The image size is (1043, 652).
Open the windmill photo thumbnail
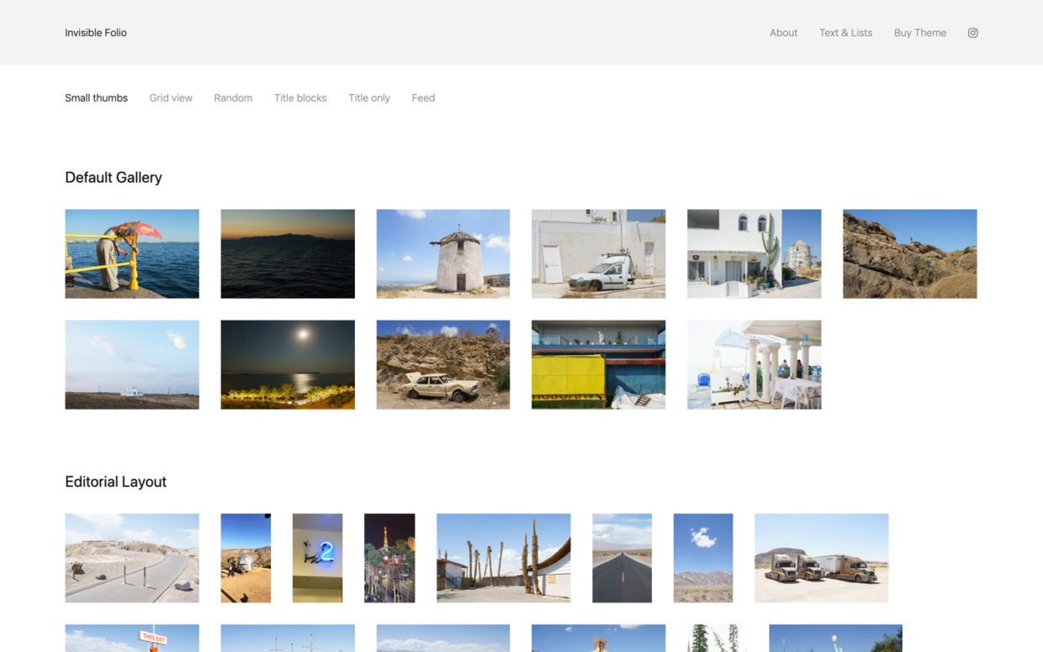[442, 253]
